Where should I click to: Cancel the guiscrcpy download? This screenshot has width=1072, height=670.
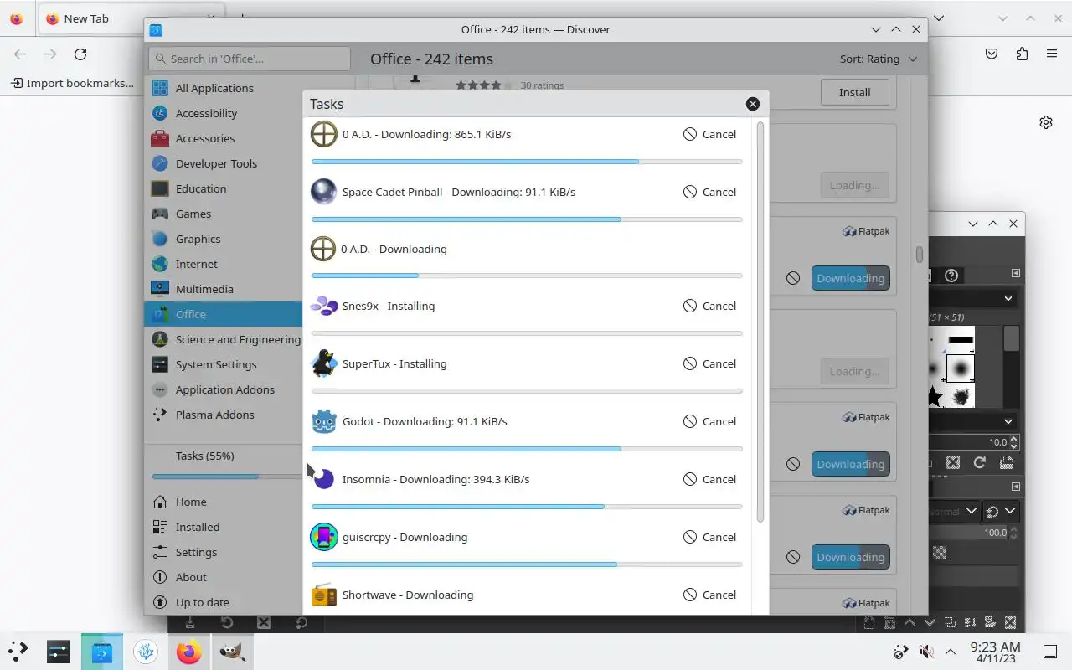tap(709, 537)
